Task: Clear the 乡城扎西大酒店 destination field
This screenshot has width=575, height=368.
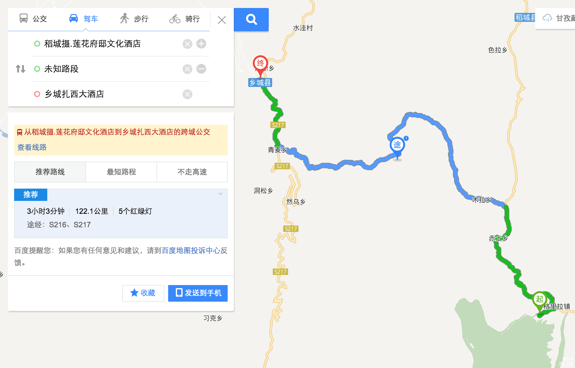Action: 187,94
